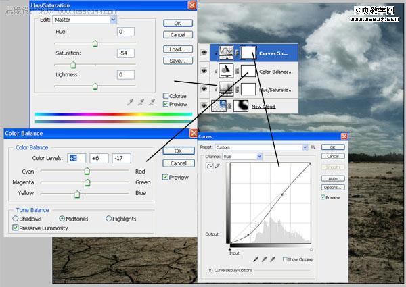Select the Curves adjustment layer thumbnail icon

point(226,53)
